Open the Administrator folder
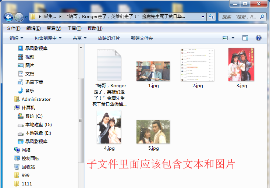This screenshot has width=270, height=188. (x=32, y=99)
